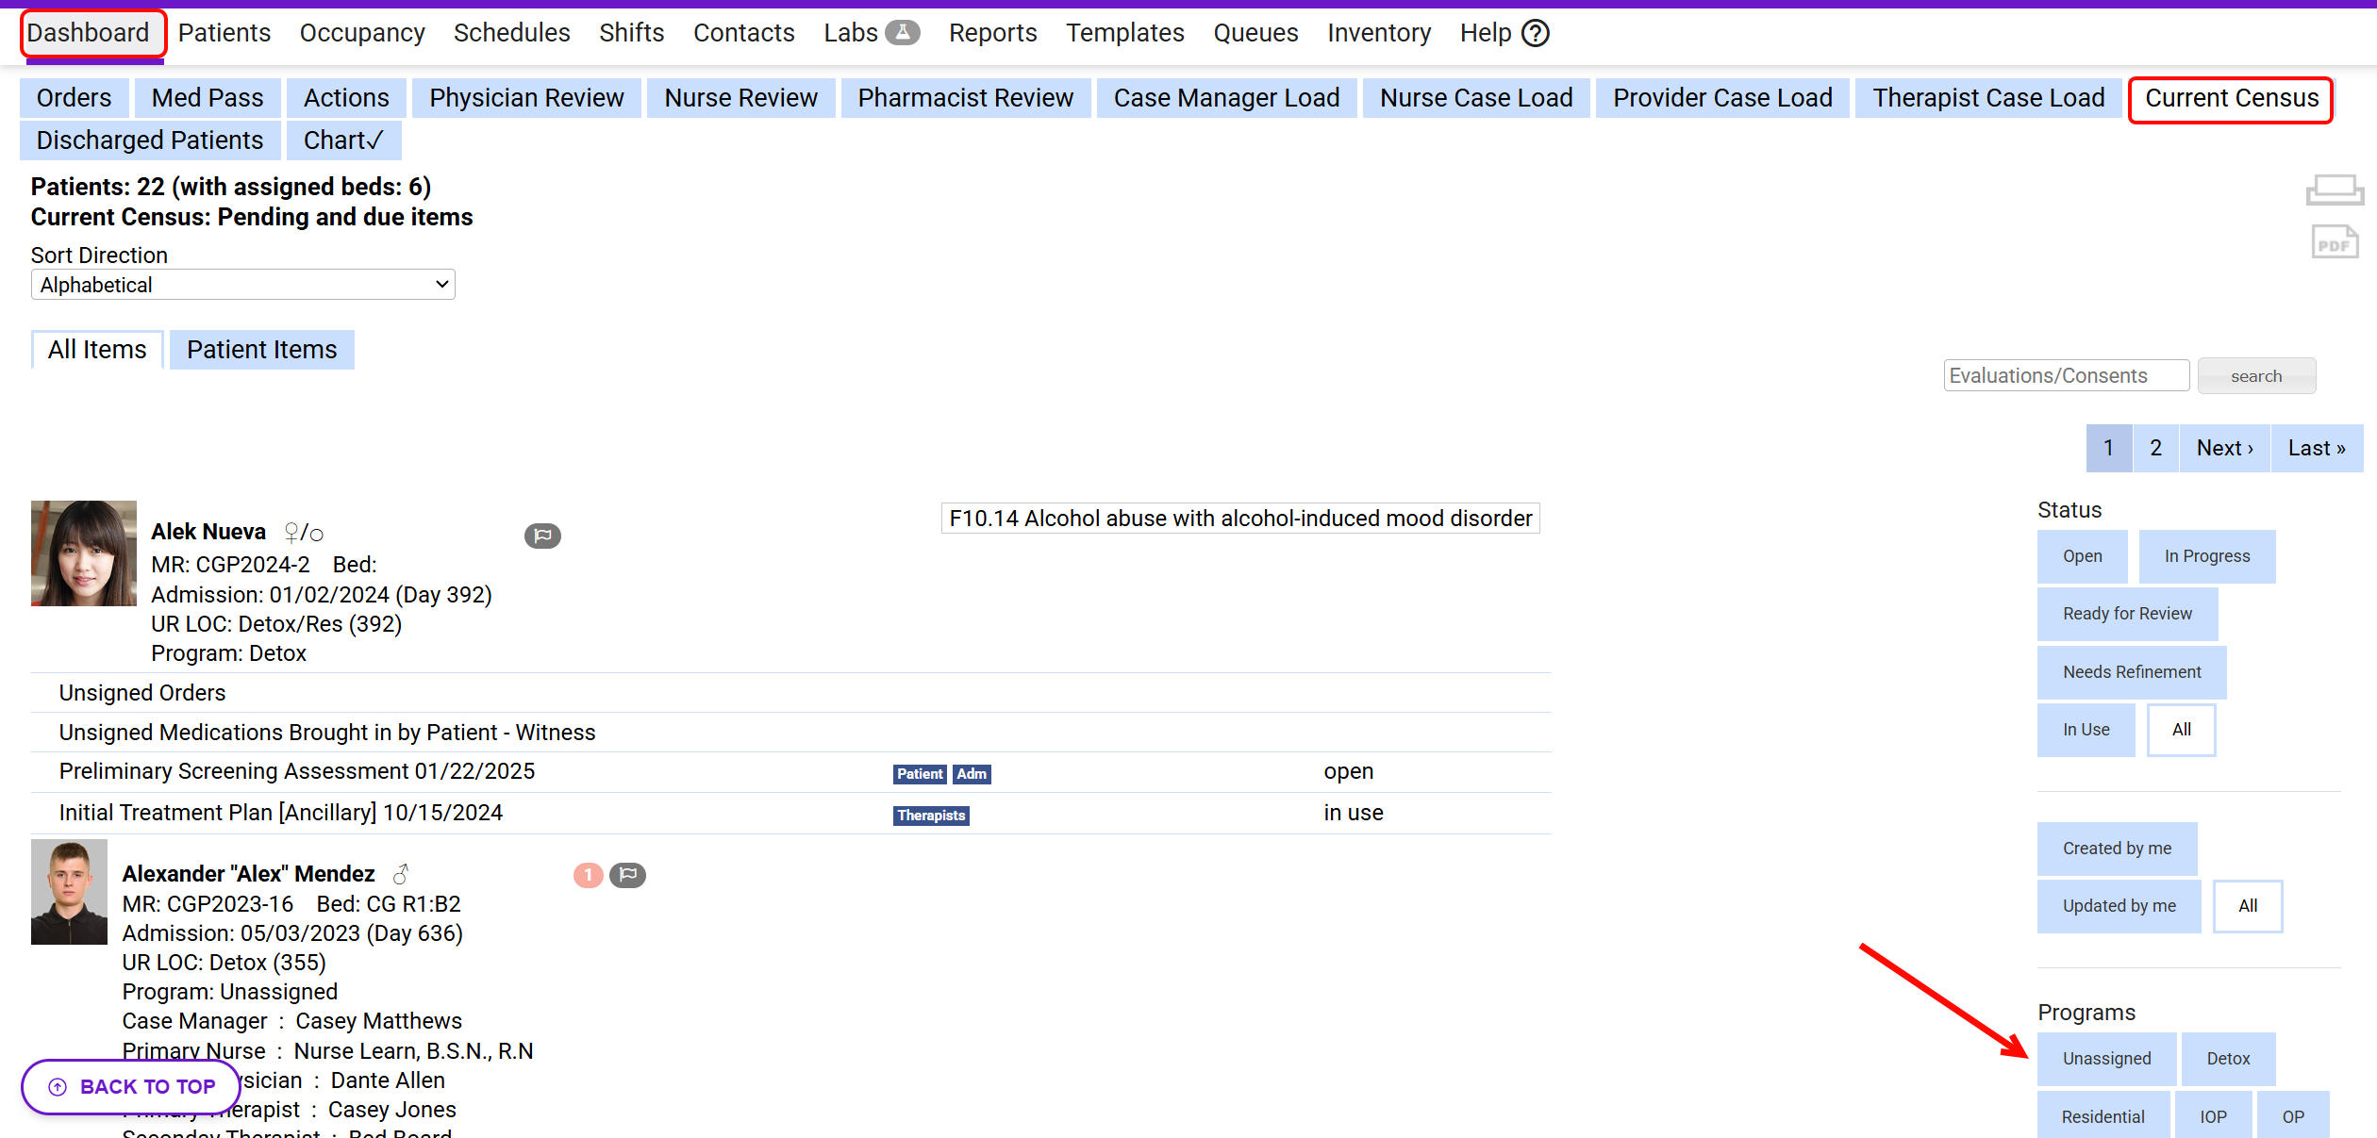The width and height of the screenshot is (2377, 1138).
Task: Open the Sort Direction dropdown
Action: click(242, 285)
